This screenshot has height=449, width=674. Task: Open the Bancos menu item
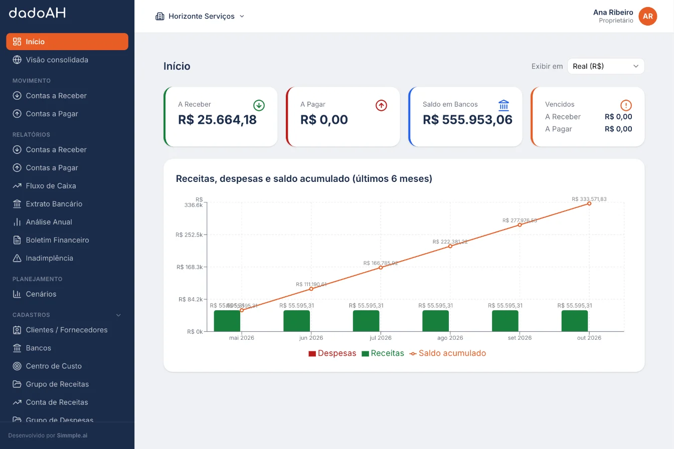click(67, 348)
